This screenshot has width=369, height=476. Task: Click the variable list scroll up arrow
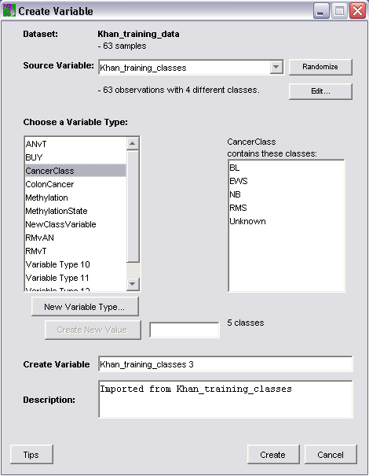coord(133,143)
